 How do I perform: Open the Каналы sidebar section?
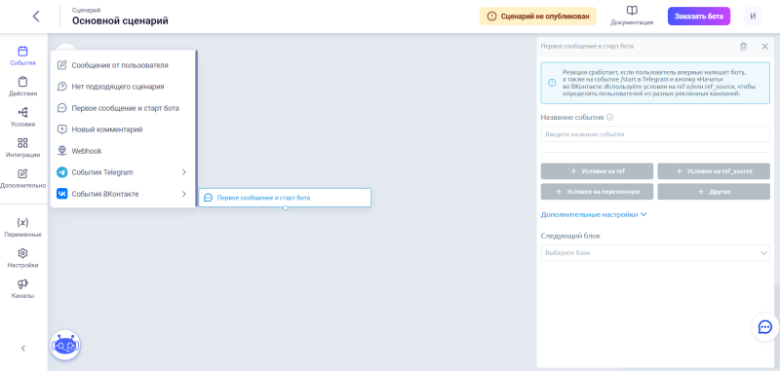[22, 289]
